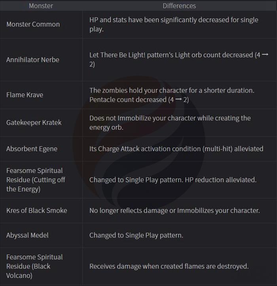Click the no longer reflects damage text
The image size is (277, 286).
(175, 210)
